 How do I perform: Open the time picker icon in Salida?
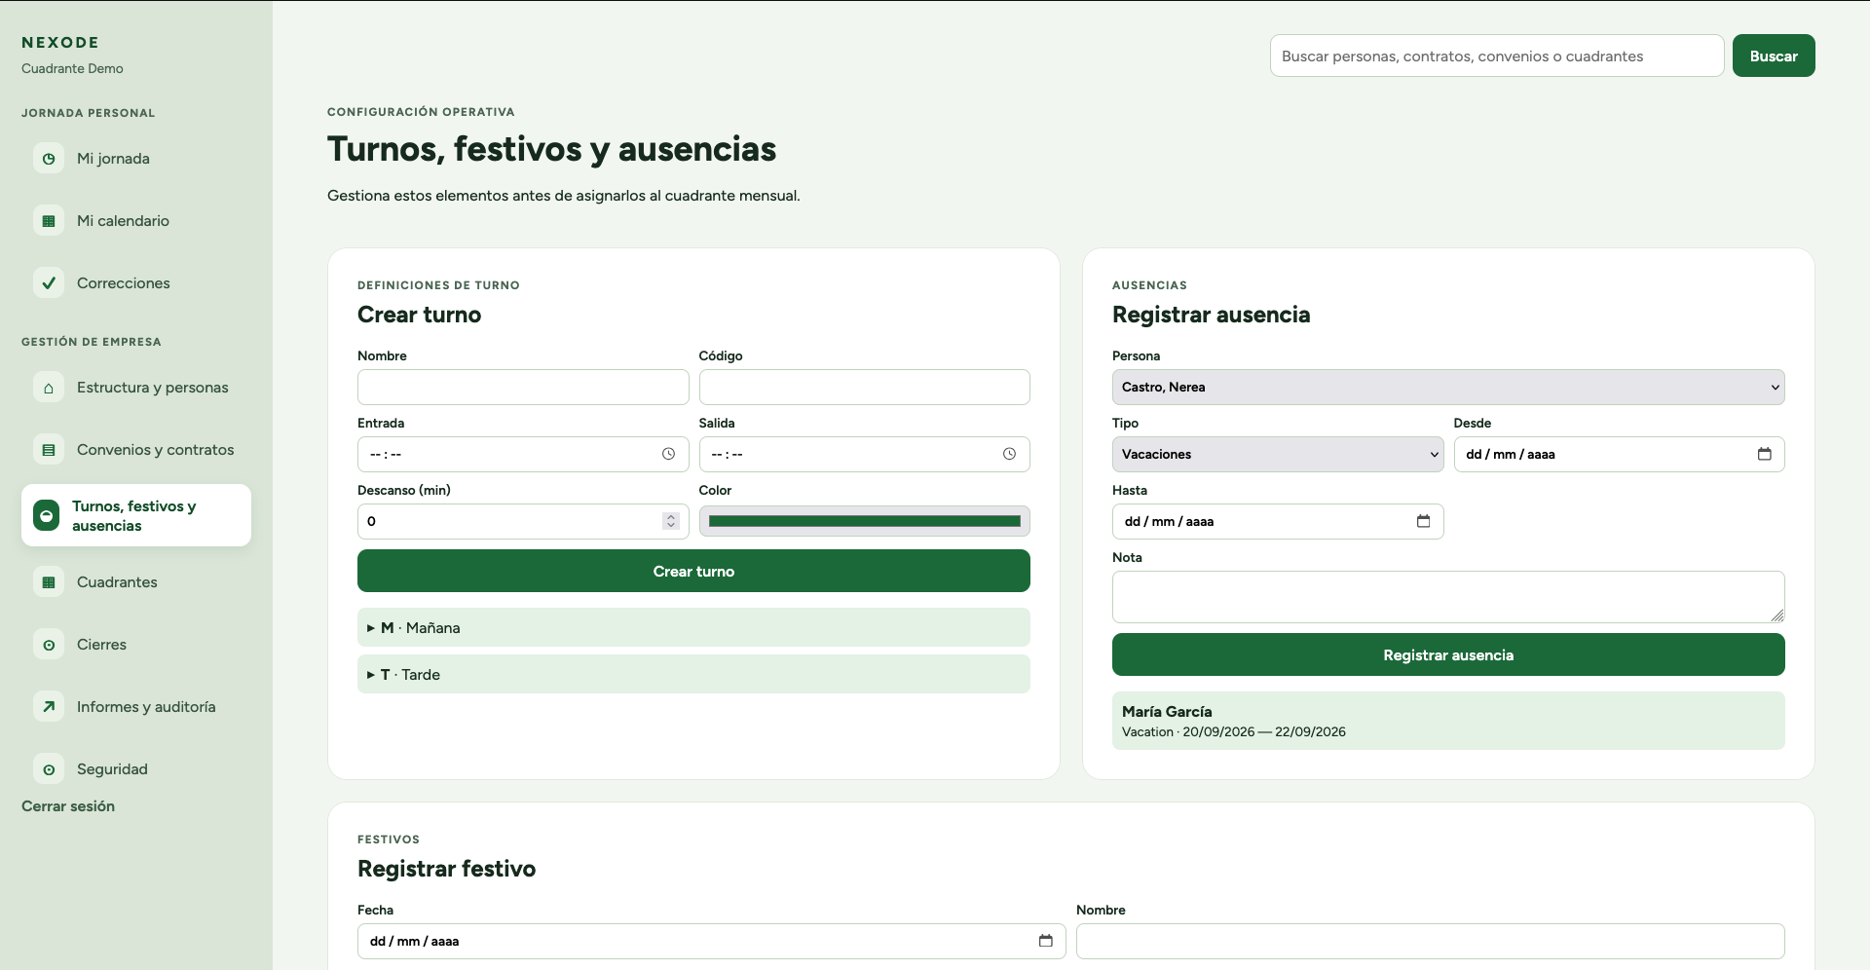[x=1009, y=454]
